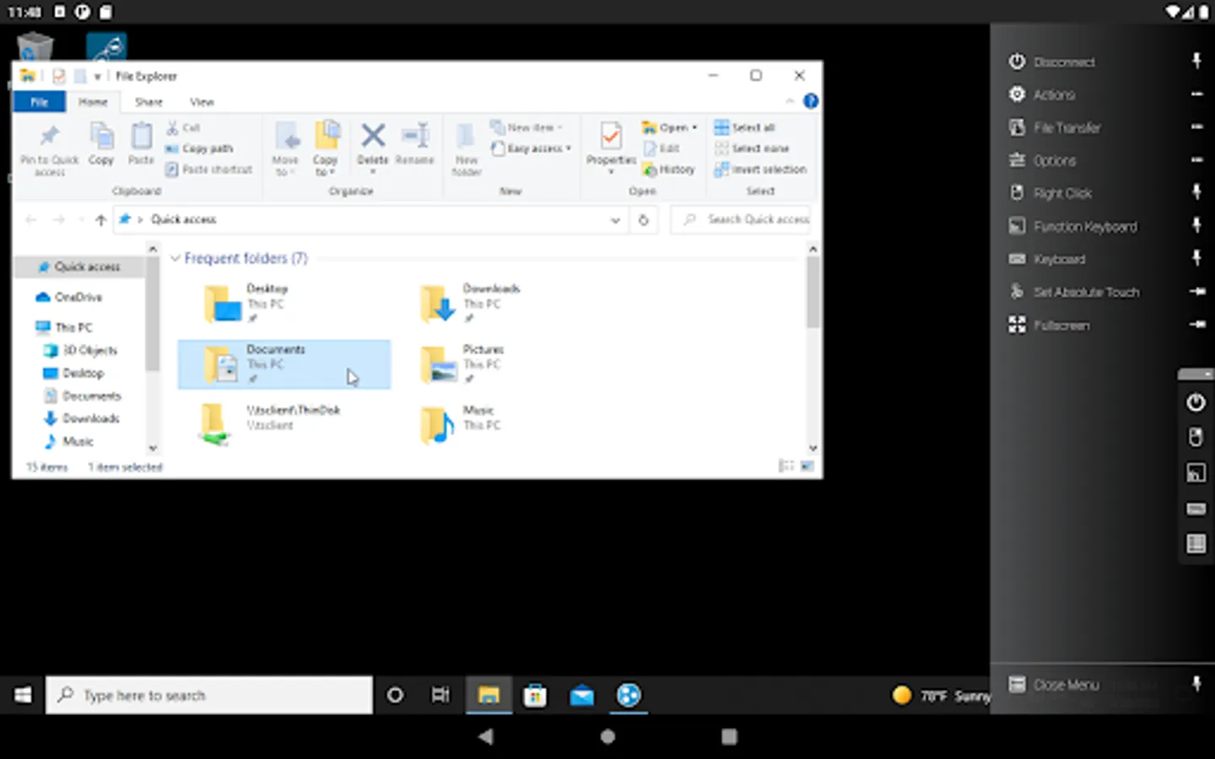Click the file list vertical scrollbar
The height and width of the screenshot is (759, 1215).
(x=813, y=293)
